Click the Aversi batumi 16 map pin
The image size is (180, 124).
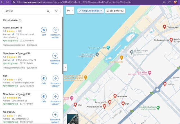click(104, 106)
